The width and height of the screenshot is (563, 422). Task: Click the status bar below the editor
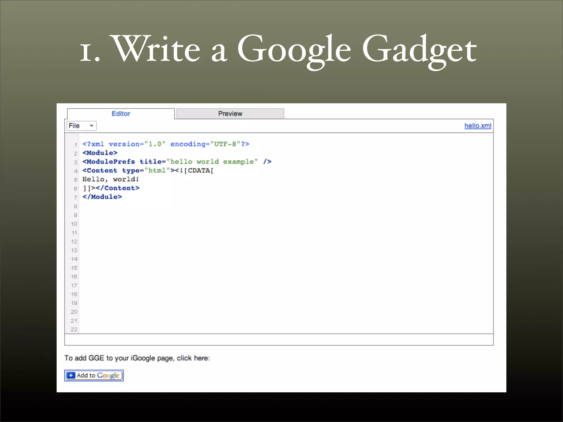[x=279, y=340]
